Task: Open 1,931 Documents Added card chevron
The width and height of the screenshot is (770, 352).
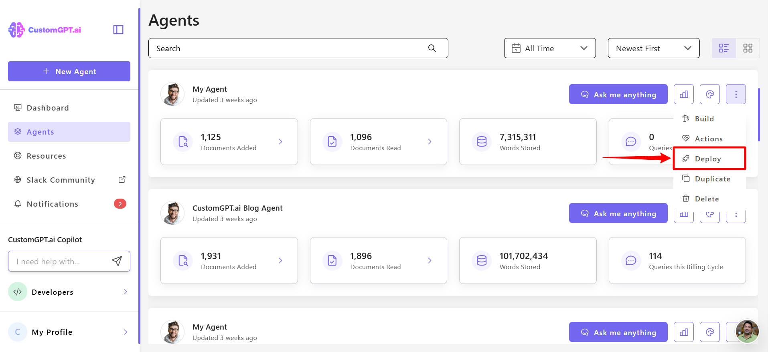Action: [280, 260]
